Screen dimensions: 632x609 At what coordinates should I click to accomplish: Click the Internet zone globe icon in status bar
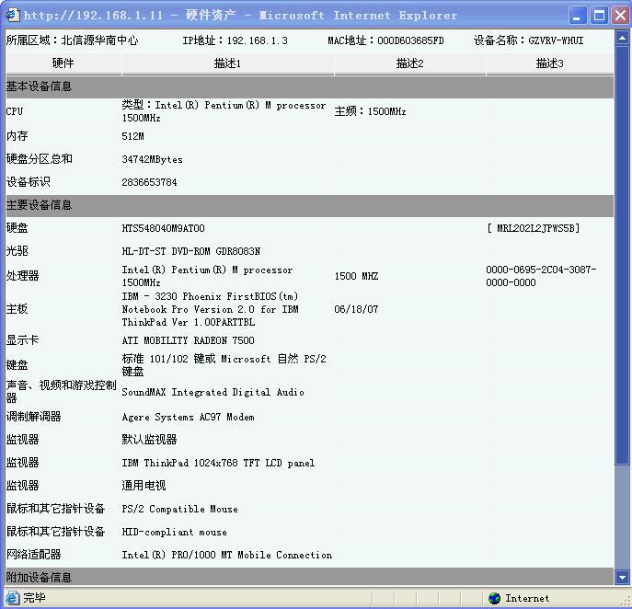point(494,598)
